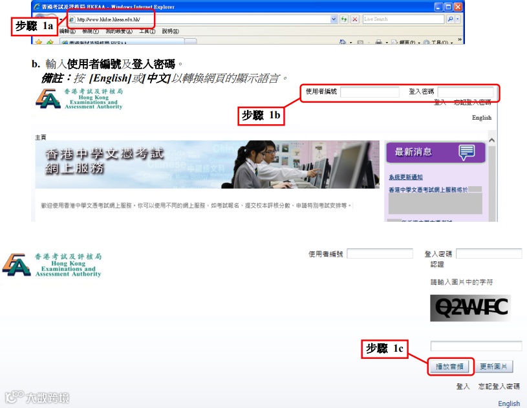Open the 我的最愛(A) menu
Viewport: 527px width, 408px height.
(x=119, y=31)
